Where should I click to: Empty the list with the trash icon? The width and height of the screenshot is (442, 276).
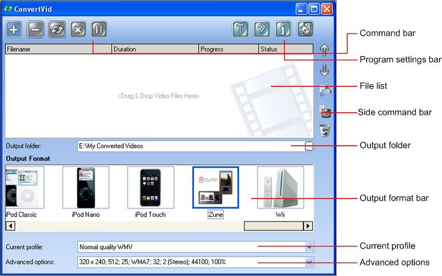click(325, 131)
